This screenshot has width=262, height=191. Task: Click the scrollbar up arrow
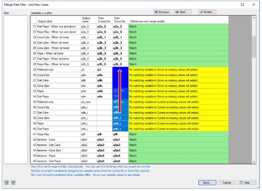coord(254,18)
